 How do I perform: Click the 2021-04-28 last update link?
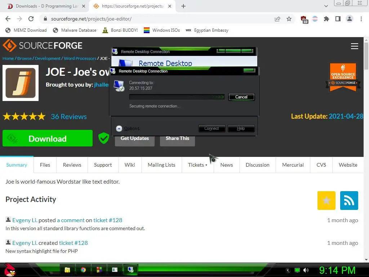point(346,116)
